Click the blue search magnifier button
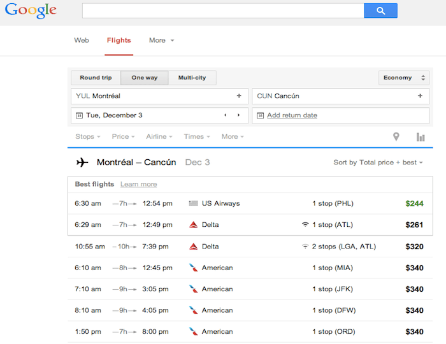The width and height of the screenshot is (446, 344). 380,11
